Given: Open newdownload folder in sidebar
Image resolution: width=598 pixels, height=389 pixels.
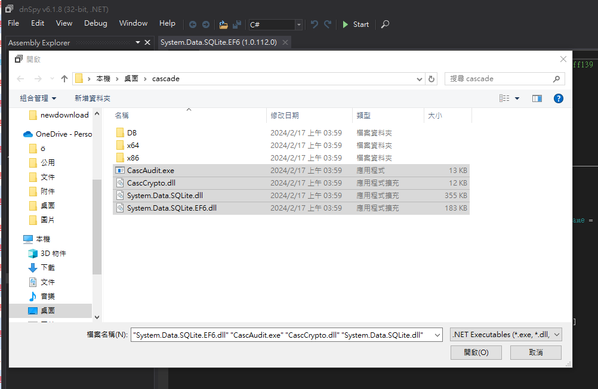Looking at the screenshot, I should [x=58, y=115].
